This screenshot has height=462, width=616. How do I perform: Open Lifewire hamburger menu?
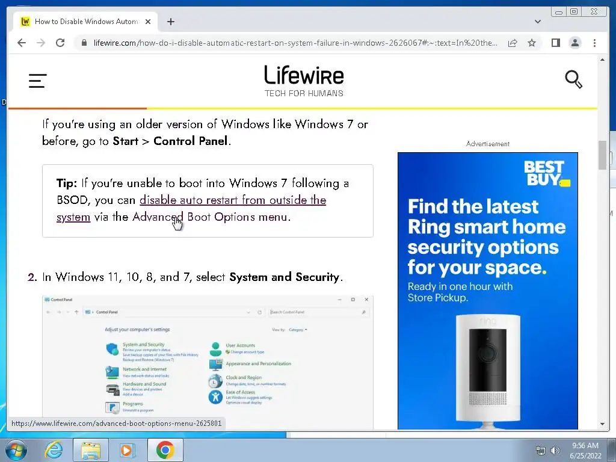point(38,81)
